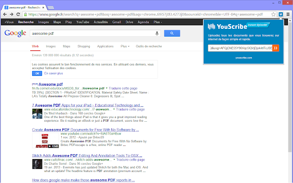Click the PDF tag beside Awesome pdf result
Screen dimensions: 293x183
point(35,84)
